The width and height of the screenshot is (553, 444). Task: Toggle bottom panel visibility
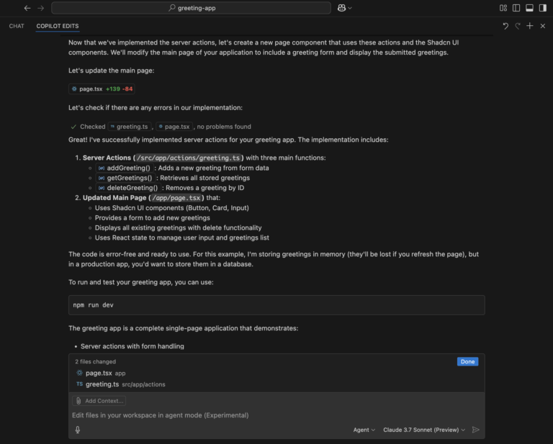click(529, 8)
